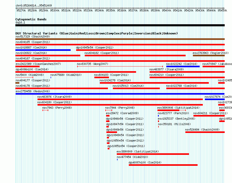Click nsv463977 (Itsara2009) label
232x183 pixels.
pyautogui.click(x=167, y=69)
